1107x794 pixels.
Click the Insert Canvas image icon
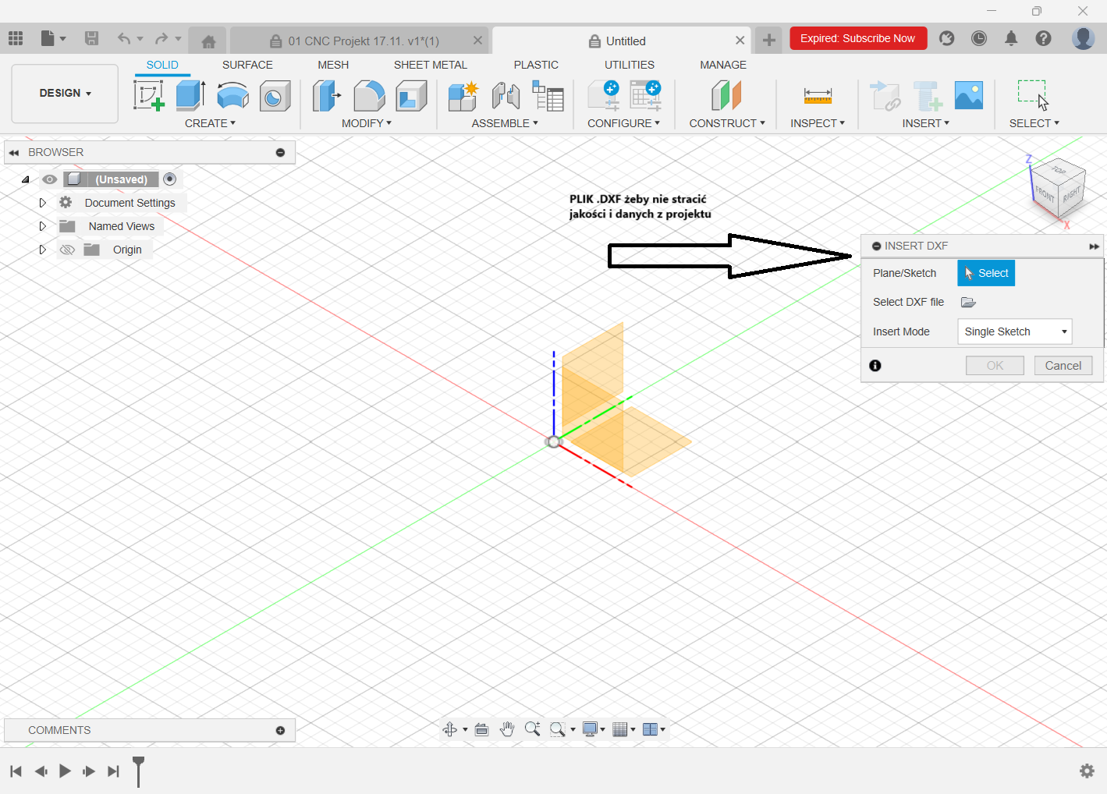pos(968,95)
